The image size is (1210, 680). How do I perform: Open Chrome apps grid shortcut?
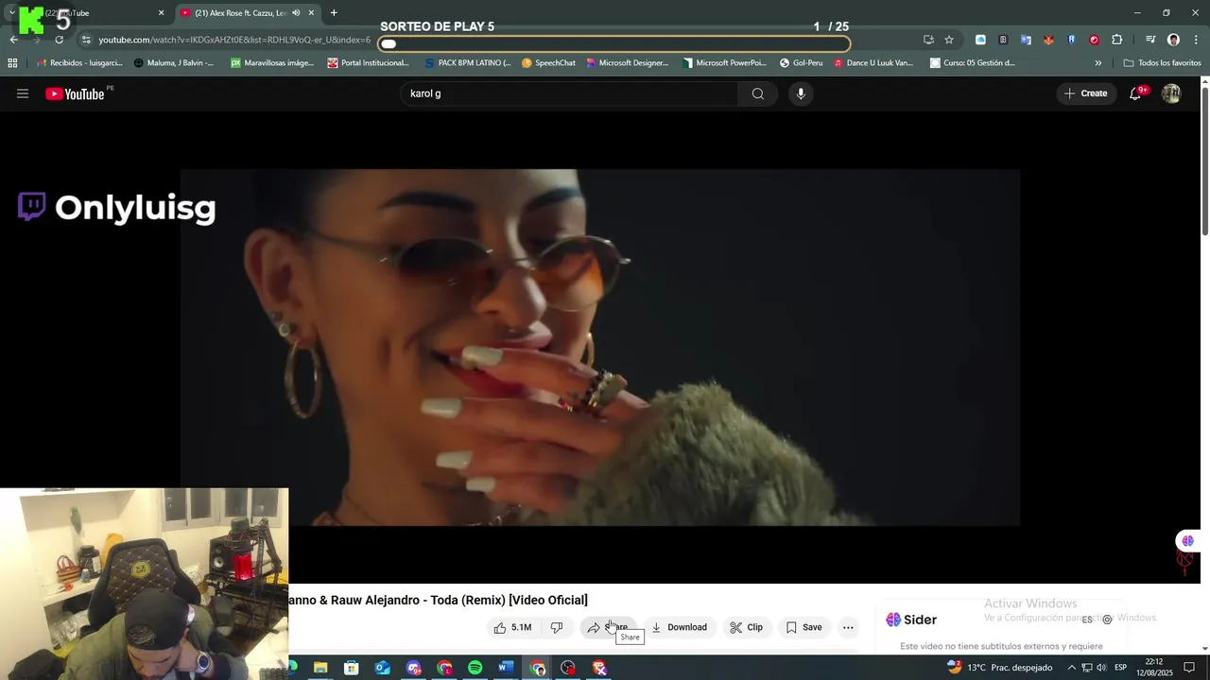pyautogui.click(x=12, y=63)
